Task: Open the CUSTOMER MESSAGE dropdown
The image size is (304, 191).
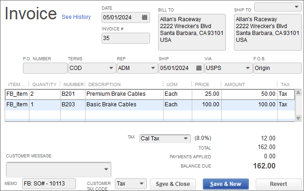Action: pyautogui.click(x=106, y=169)
